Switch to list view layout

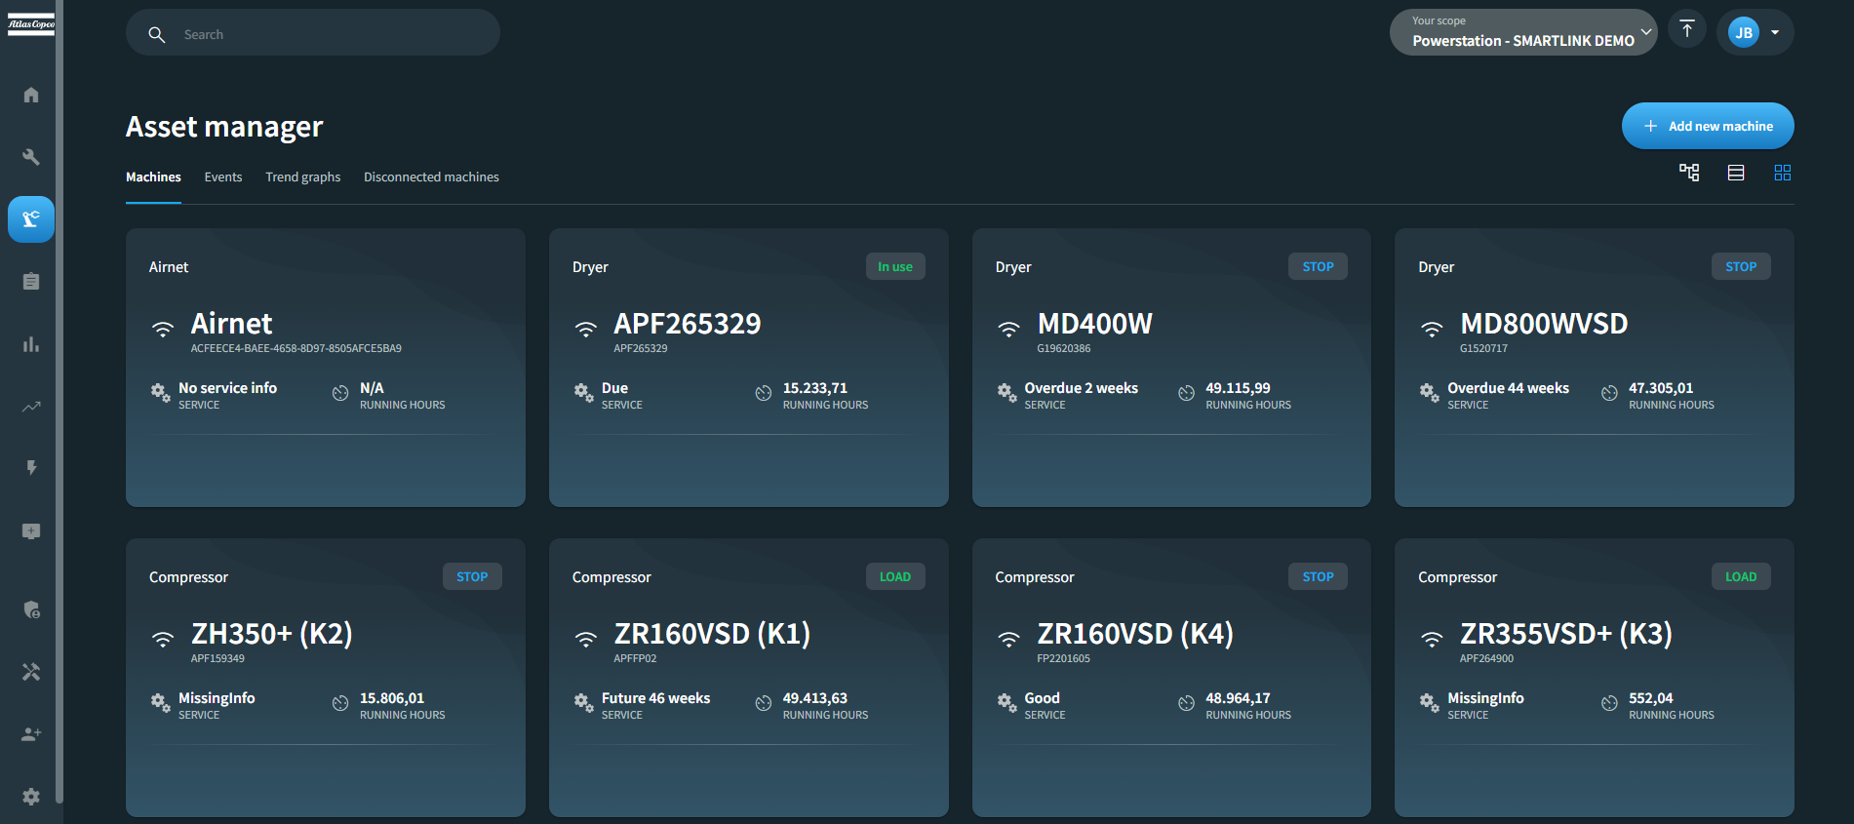tap(1736, 173)
